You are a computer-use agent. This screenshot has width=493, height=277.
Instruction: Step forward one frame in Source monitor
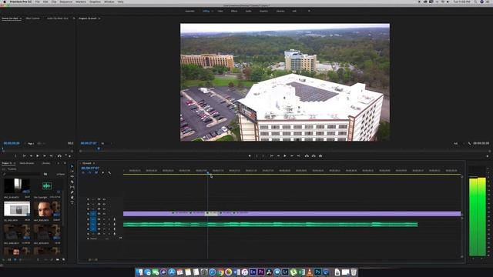pos(45,155)
